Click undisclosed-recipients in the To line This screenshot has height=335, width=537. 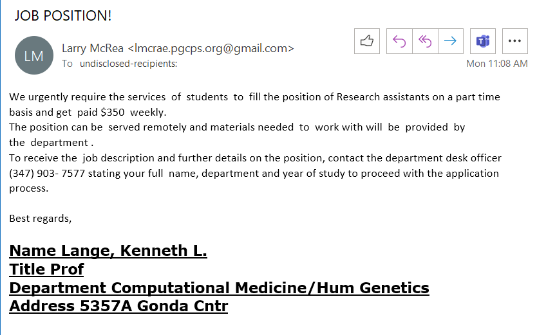click(x=128, y=64)
